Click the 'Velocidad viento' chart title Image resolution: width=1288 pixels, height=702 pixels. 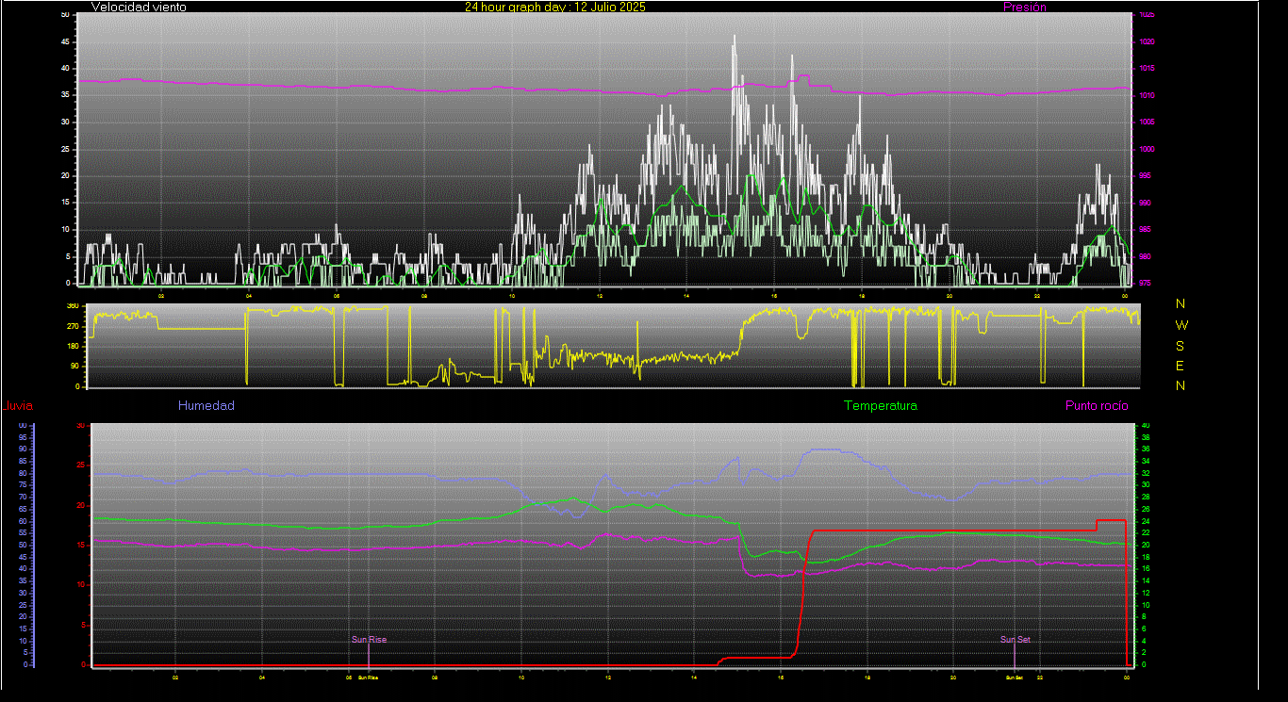(139, 7)
